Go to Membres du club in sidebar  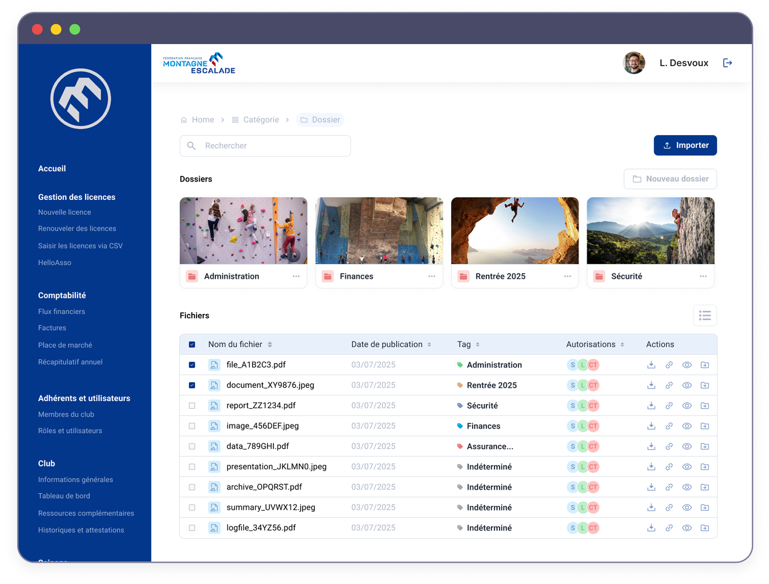tap(66, 414)
